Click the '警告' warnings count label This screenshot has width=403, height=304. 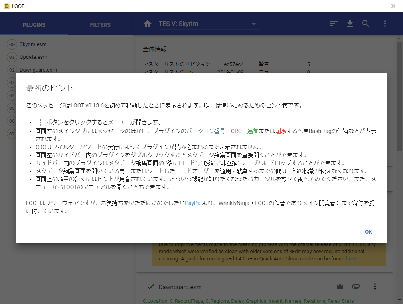point(263,64)
